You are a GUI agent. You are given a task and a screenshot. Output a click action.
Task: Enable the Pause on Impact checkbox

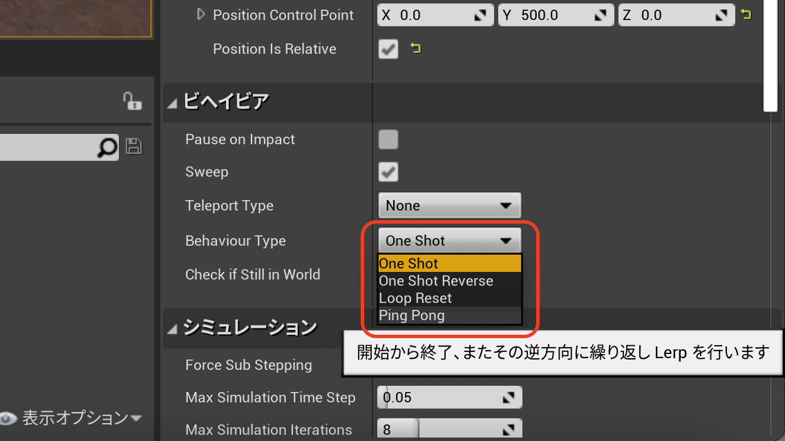388,139
